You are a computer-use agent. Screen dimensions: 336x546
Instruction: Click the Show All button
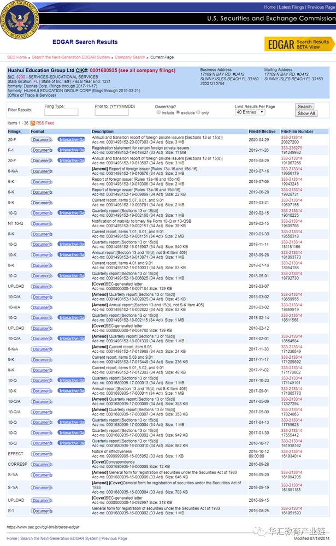point(306,114)
